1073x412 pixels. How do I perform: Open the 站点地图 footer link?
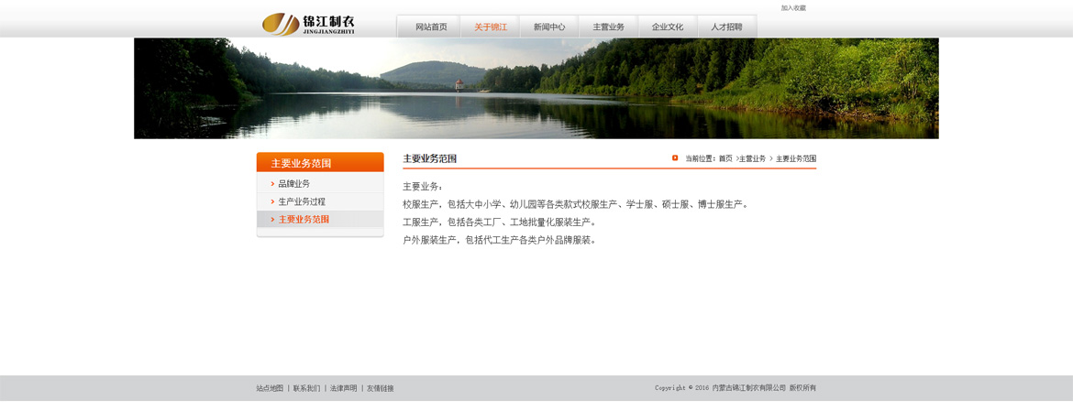tap(270, 388)
